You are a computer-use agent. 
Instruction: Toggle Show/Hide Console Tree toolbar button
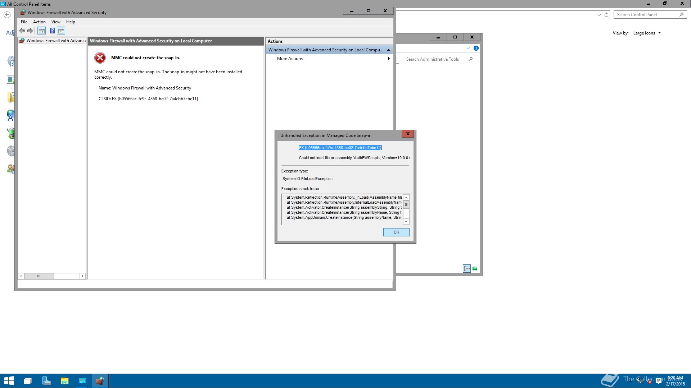coord(42,31)
